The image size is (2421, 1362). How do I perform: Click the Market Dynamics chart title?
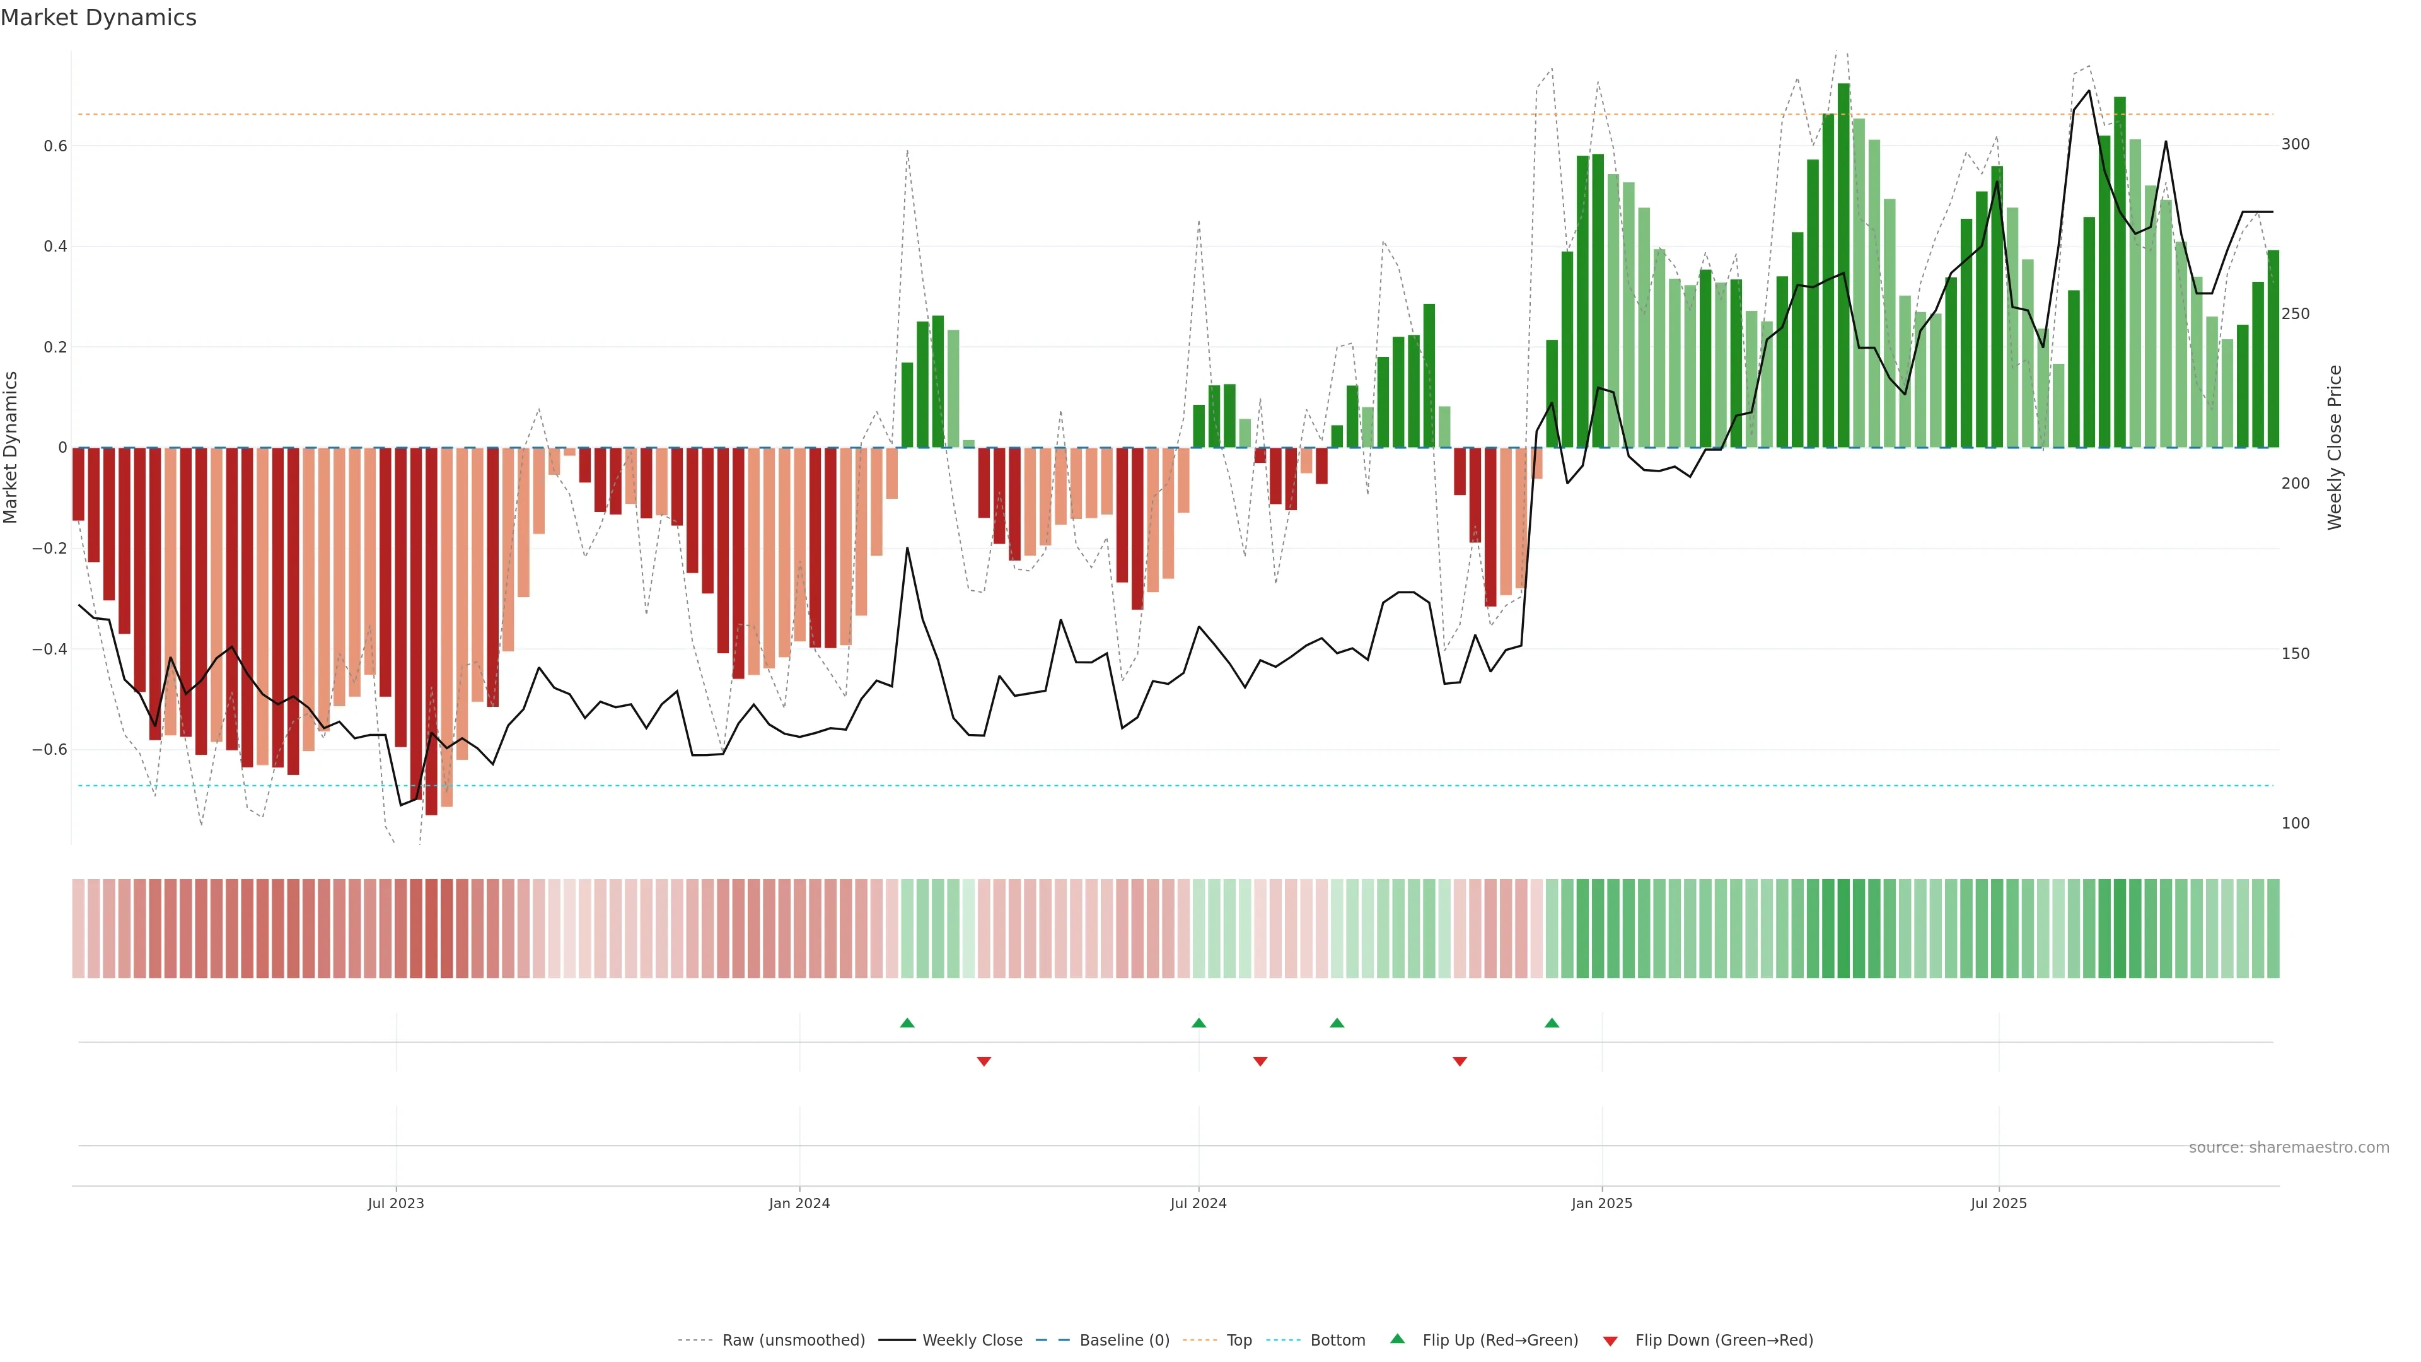pyautogui.click(x=99, y=18)
